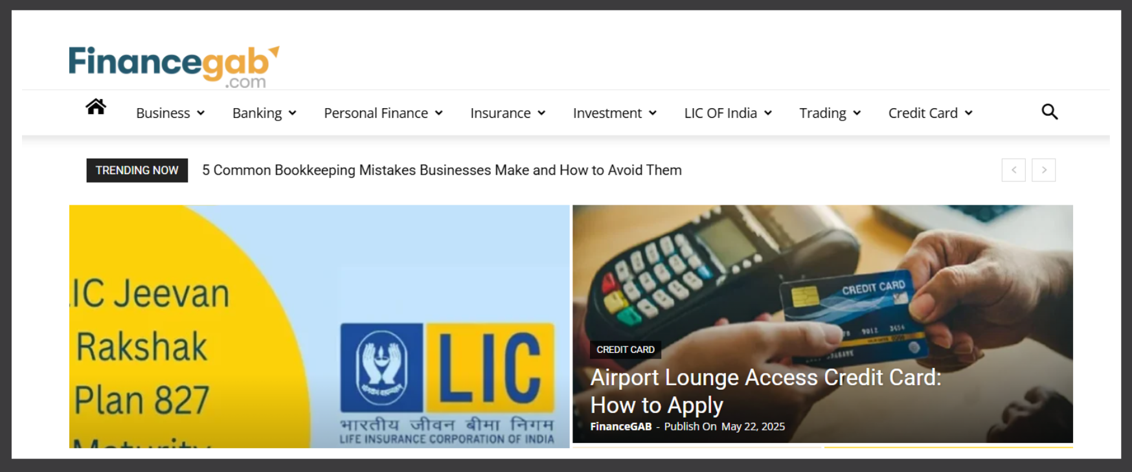Go to the home page via house icon
Screen dimensions: 1132x472
tap(96, 106)
